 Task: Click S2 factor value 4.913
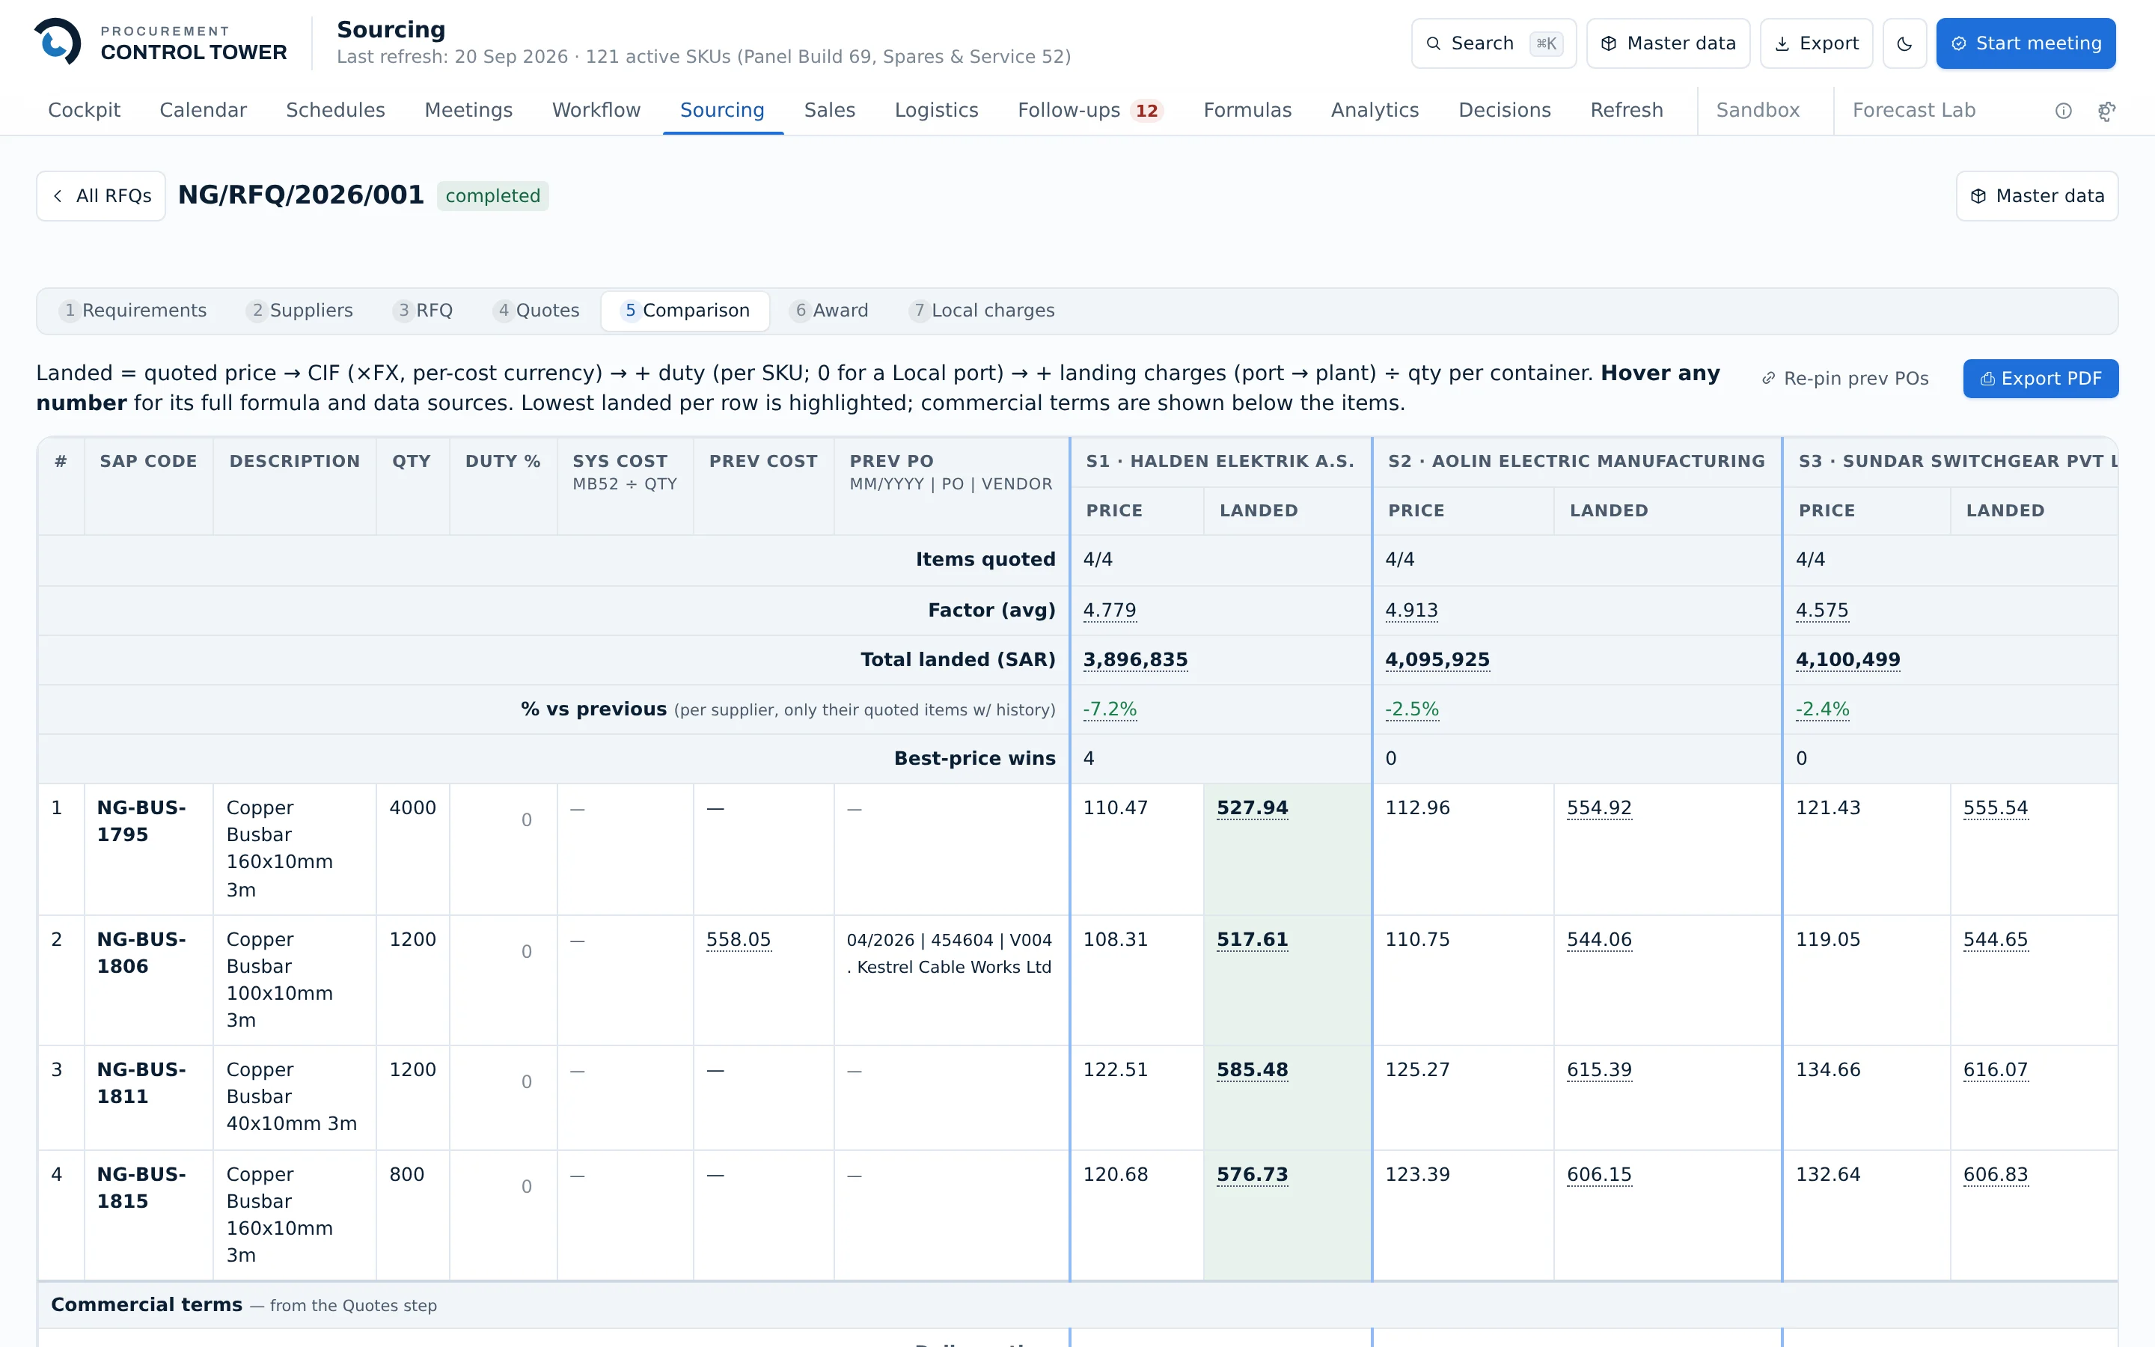click(x=1410, y=610)
